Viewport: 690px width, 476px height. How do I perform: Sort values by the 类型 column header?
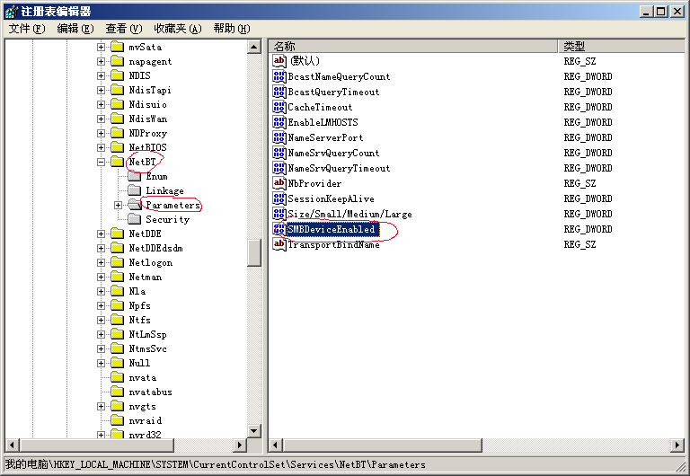pyautogui.click(x=622, y=46)
